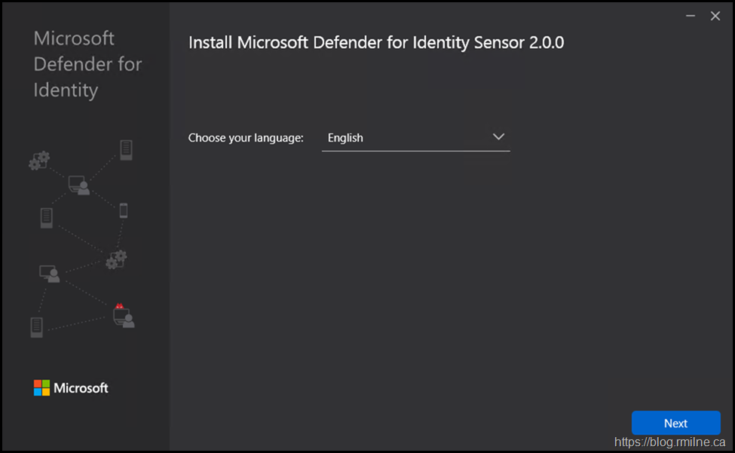735x453 pixels.
Task: Click the compromised user icon with red mask
Action: pos(123,316)
